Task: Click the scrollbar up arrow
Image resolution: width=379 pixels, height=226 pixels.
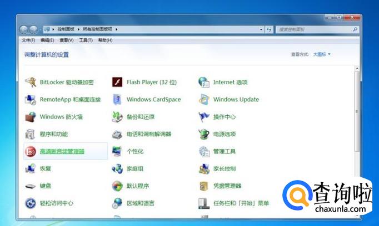Action: click(357, 69)
